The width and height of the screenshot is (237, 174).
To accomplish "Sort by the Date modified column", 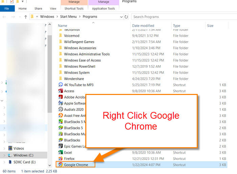I will tap(143, 25).
